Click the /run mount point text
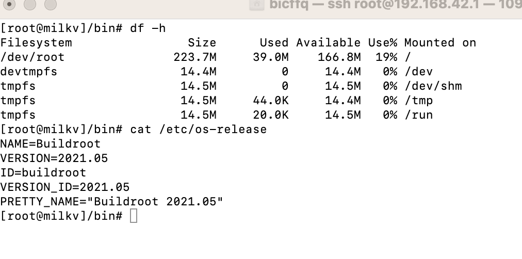Viewport: 522px width, 259px height. tap(419, 115)
